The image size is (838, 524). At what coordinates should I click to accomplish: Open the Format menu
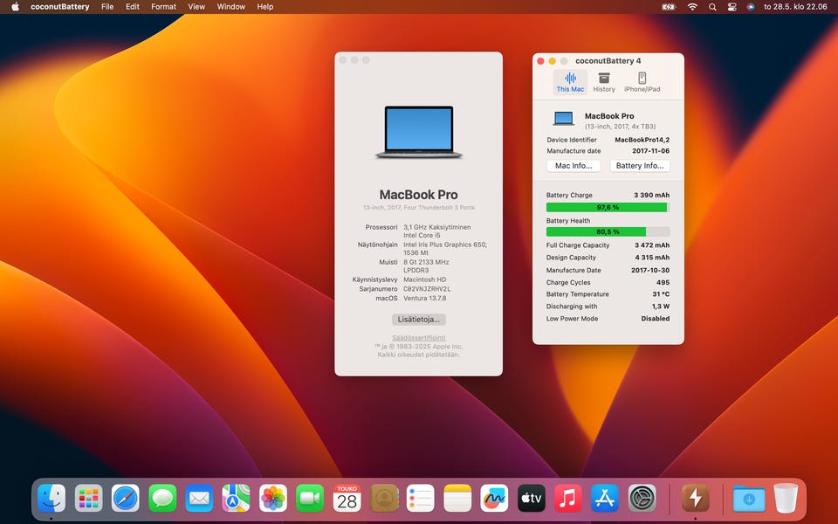(x=163, y=7)
